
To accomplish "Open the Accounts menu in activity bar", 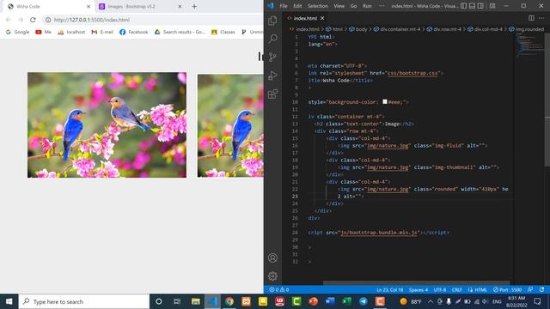I will pyautogui.click(x=272, y=257).
